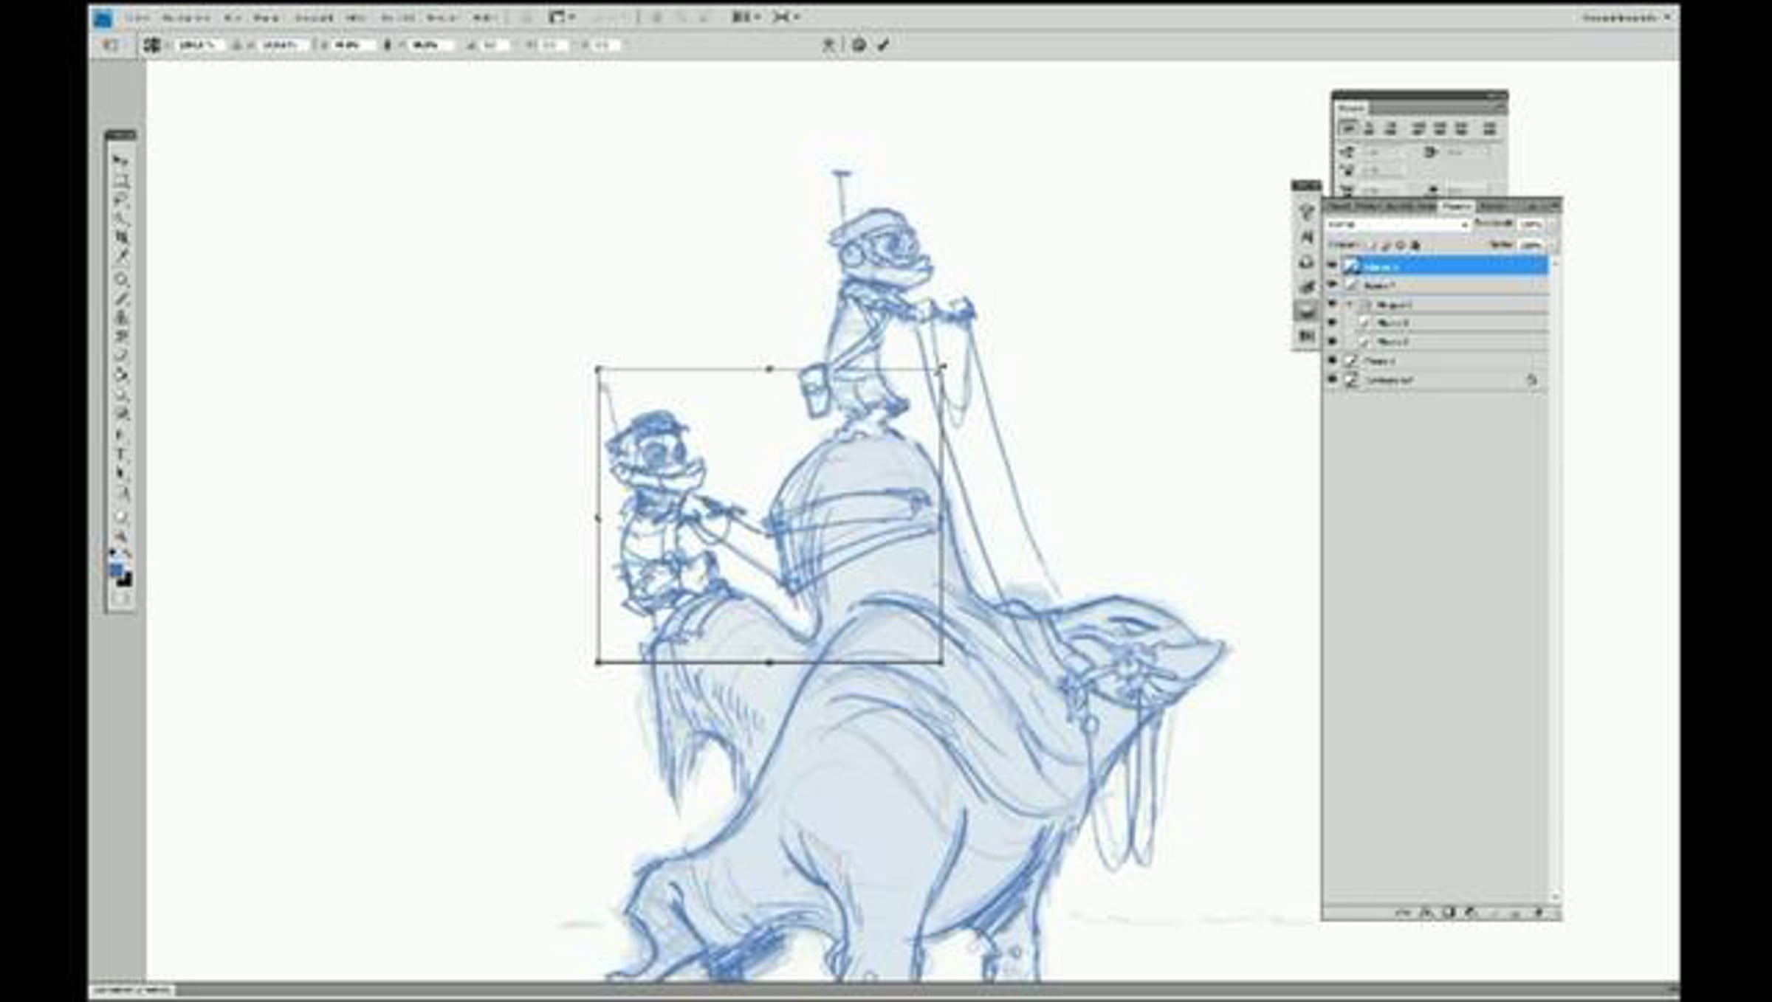Toggle lock all padlock in Layers panel
The width and height of the screenshot is (1772, 1002).
1416,245
